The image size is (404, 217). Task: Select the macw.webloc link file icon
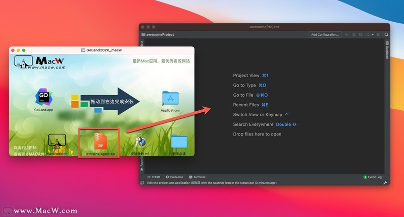[57, 141]
